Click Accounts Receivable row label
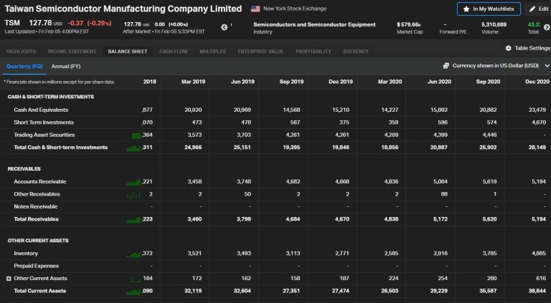This screenshot has height=303, width=551. [x=40, y=182]
